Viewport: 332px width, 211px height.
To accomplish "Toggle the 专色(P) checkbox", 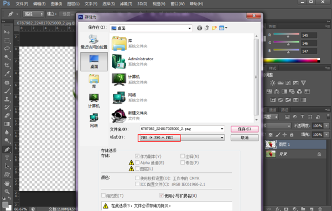I will click(183, 162).
